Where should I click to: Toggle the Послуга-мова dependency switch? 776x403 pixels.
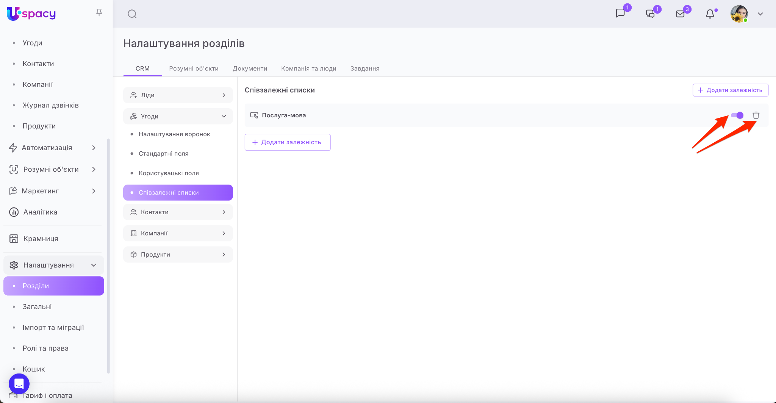(737, 115)
